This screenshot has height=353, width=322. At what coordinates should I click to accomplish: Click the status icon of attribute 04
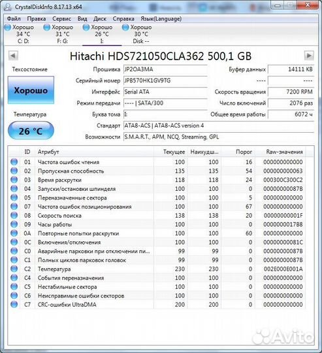coord(14,189)
